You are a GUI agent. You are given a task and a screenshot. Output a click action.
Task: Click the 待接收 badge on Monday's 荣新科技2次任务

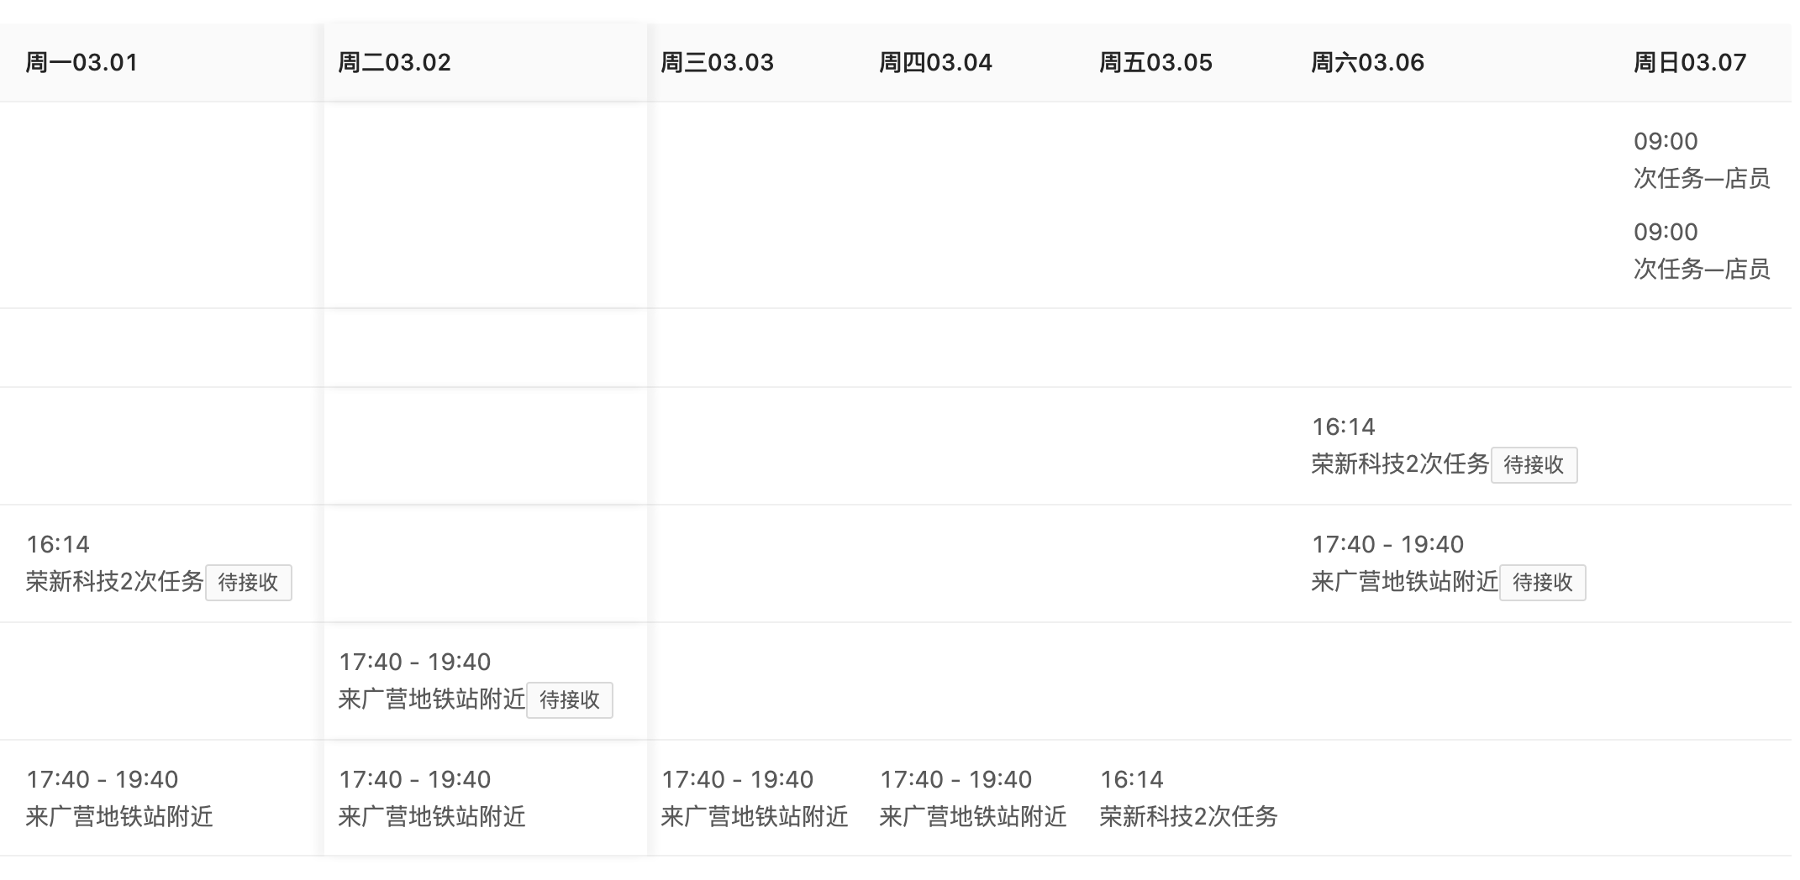pos(249,582)
